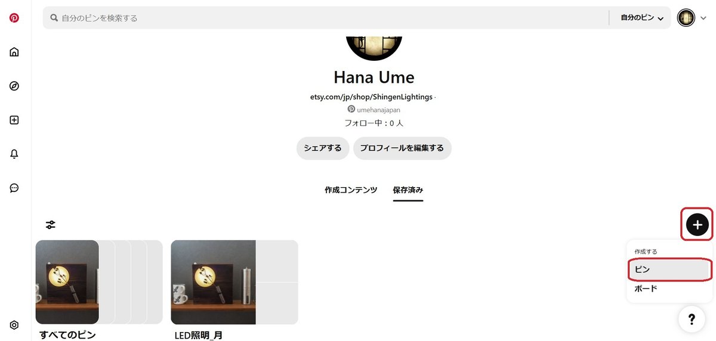Viewport: 716px width, 341px height.
Task: Open the question mark help button
Action: (x=692, y=319)
